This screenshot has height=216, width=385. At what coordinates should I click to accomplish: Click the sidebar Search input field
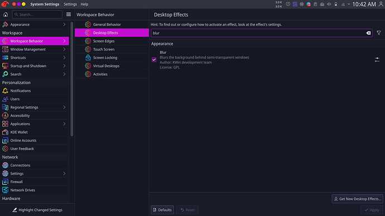(37, 15)
